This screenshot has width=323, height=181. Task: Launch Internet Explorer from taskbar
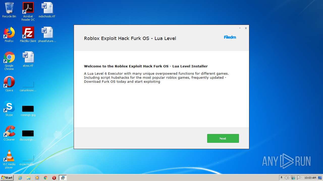(x=20, y=178)
